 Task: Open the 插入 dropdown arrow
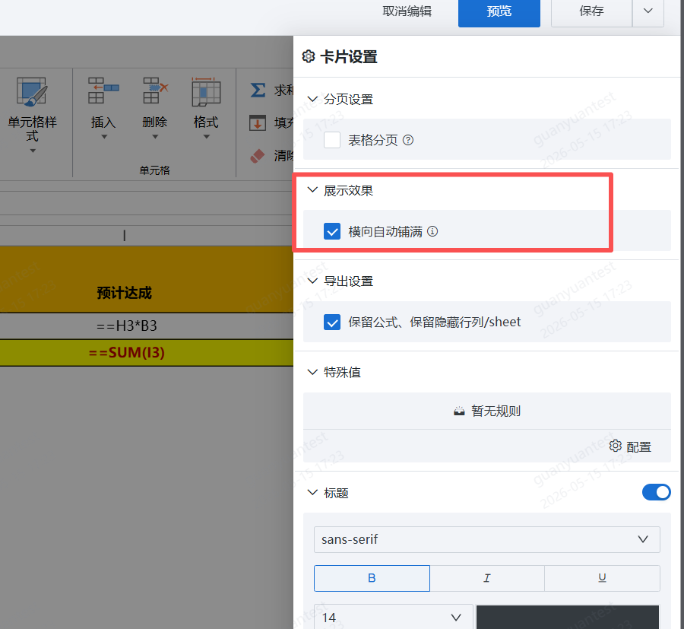coord(104,137)
